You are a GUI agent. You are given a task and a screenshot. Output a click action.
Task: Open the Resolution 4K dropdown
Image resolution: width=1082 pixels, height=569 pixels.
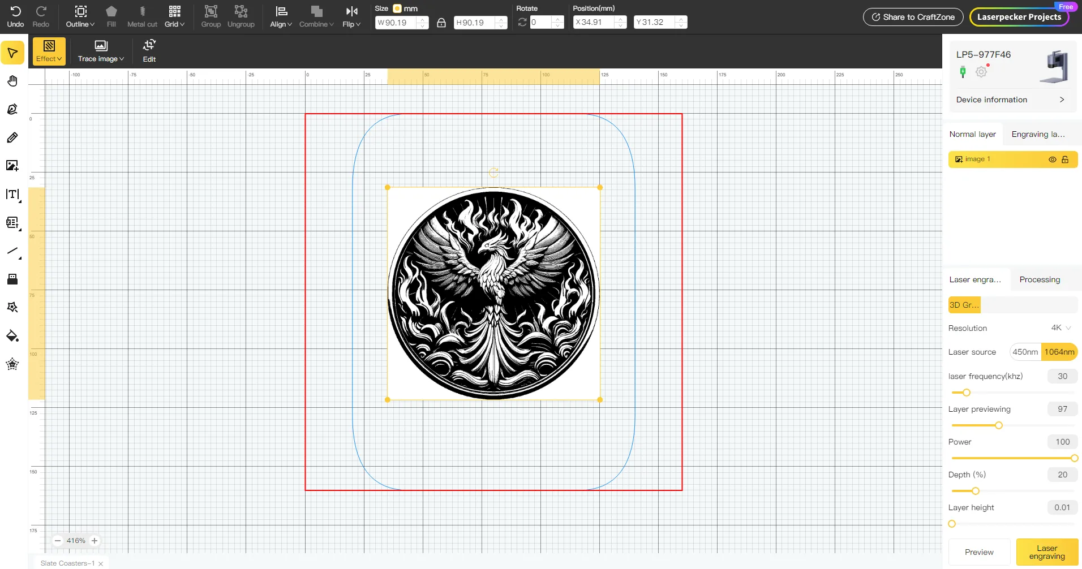click(1061, 328)
